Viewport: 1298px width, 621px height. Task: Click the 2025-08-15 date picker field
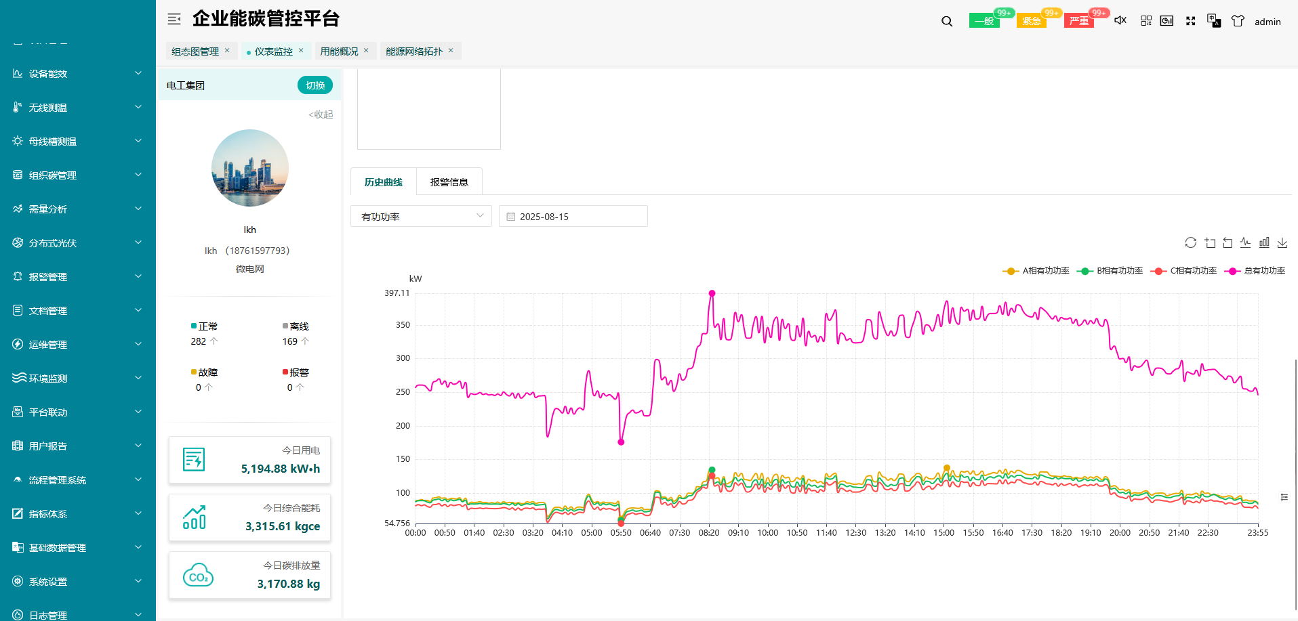pos(573,217)
